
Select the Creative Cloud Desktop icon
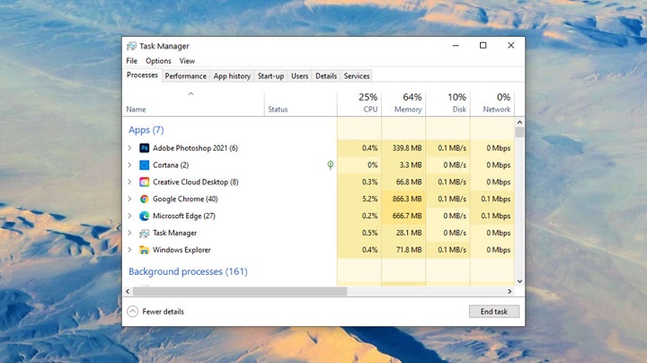pos(144,182)
